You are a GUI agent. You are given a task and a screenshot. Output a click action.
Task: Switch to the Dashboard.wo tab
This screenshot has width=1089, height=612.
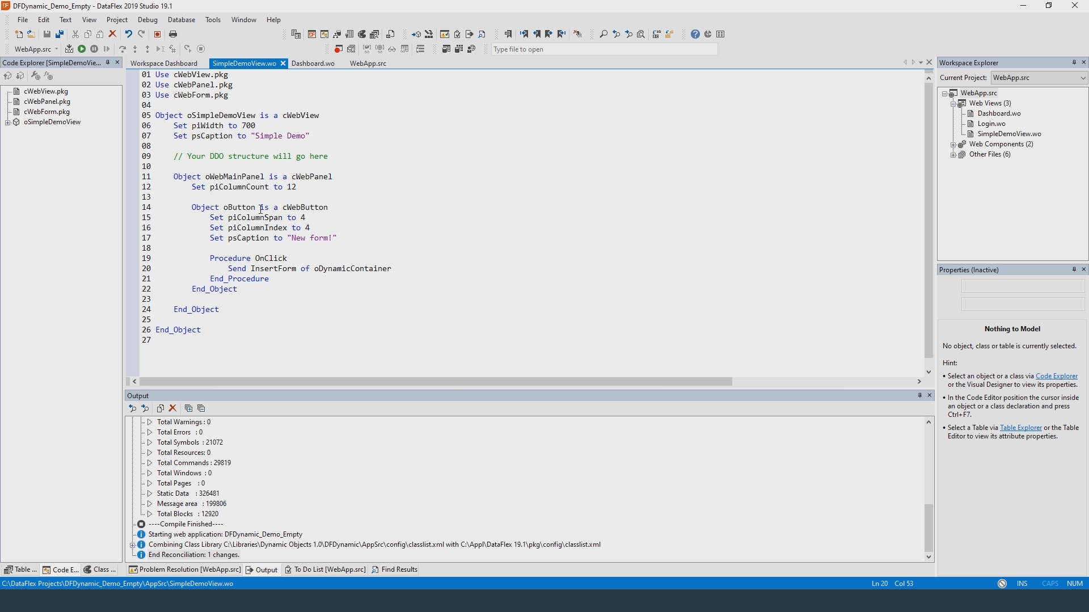point(313,64)
